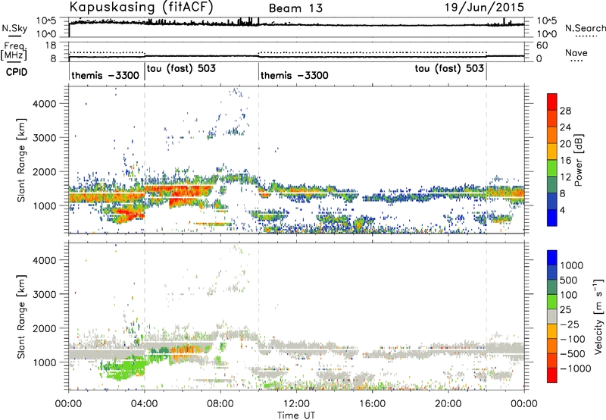Click the '12:00' time axis tick label
Screen dimensions: 606x420
pyautogui.click(x=296, y=403)
